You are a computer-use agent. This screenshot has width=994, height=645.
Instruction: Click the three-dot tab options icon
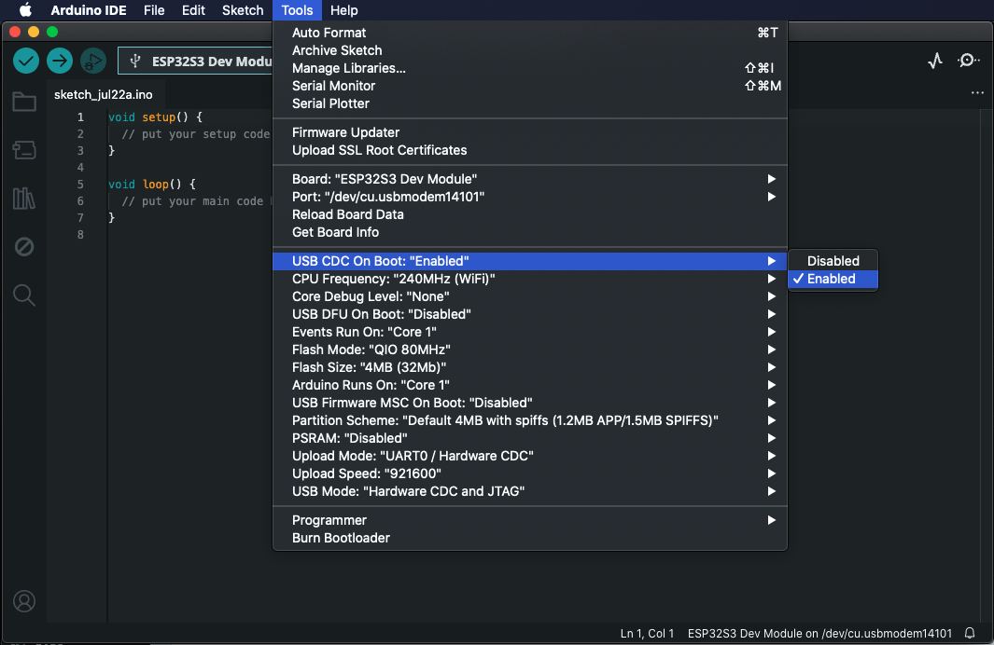(977, 93)
